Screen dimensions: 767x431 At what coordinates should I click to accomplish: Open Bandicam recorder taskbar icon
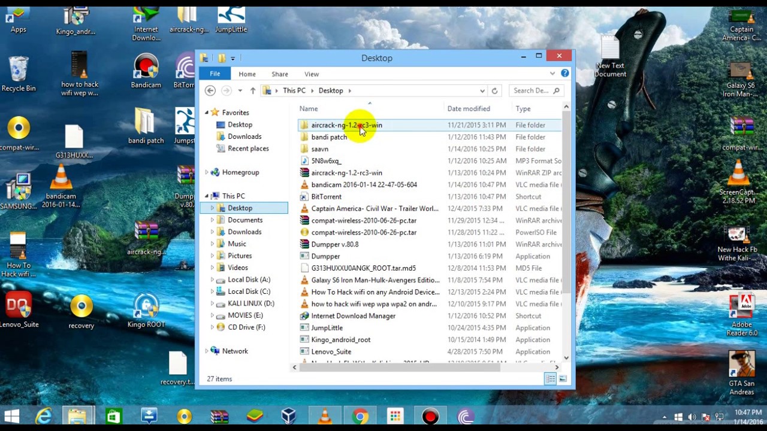tap(430, 416)
